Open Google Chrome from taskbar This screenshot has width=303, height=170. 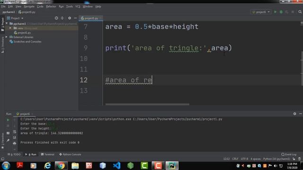(x=61, y=166)
